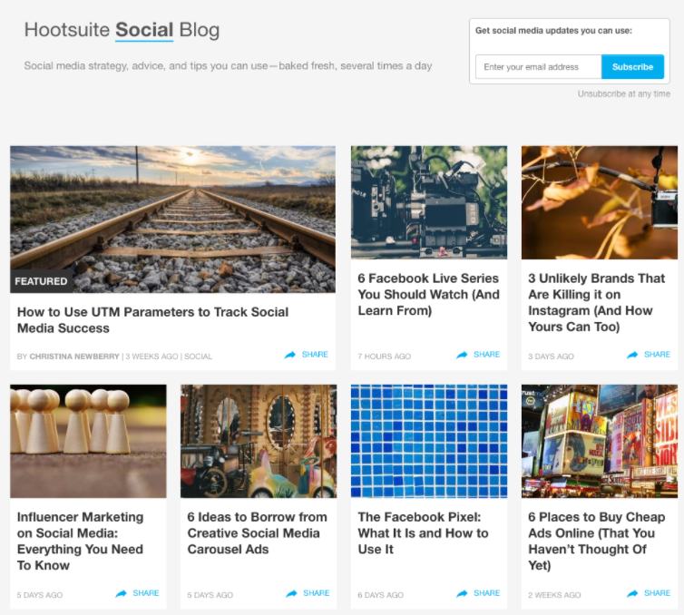The height and width of the screenshot is (615, 684).
Task: Click the '6 DAYS AGO' timestamp
Action: [380, 595]
